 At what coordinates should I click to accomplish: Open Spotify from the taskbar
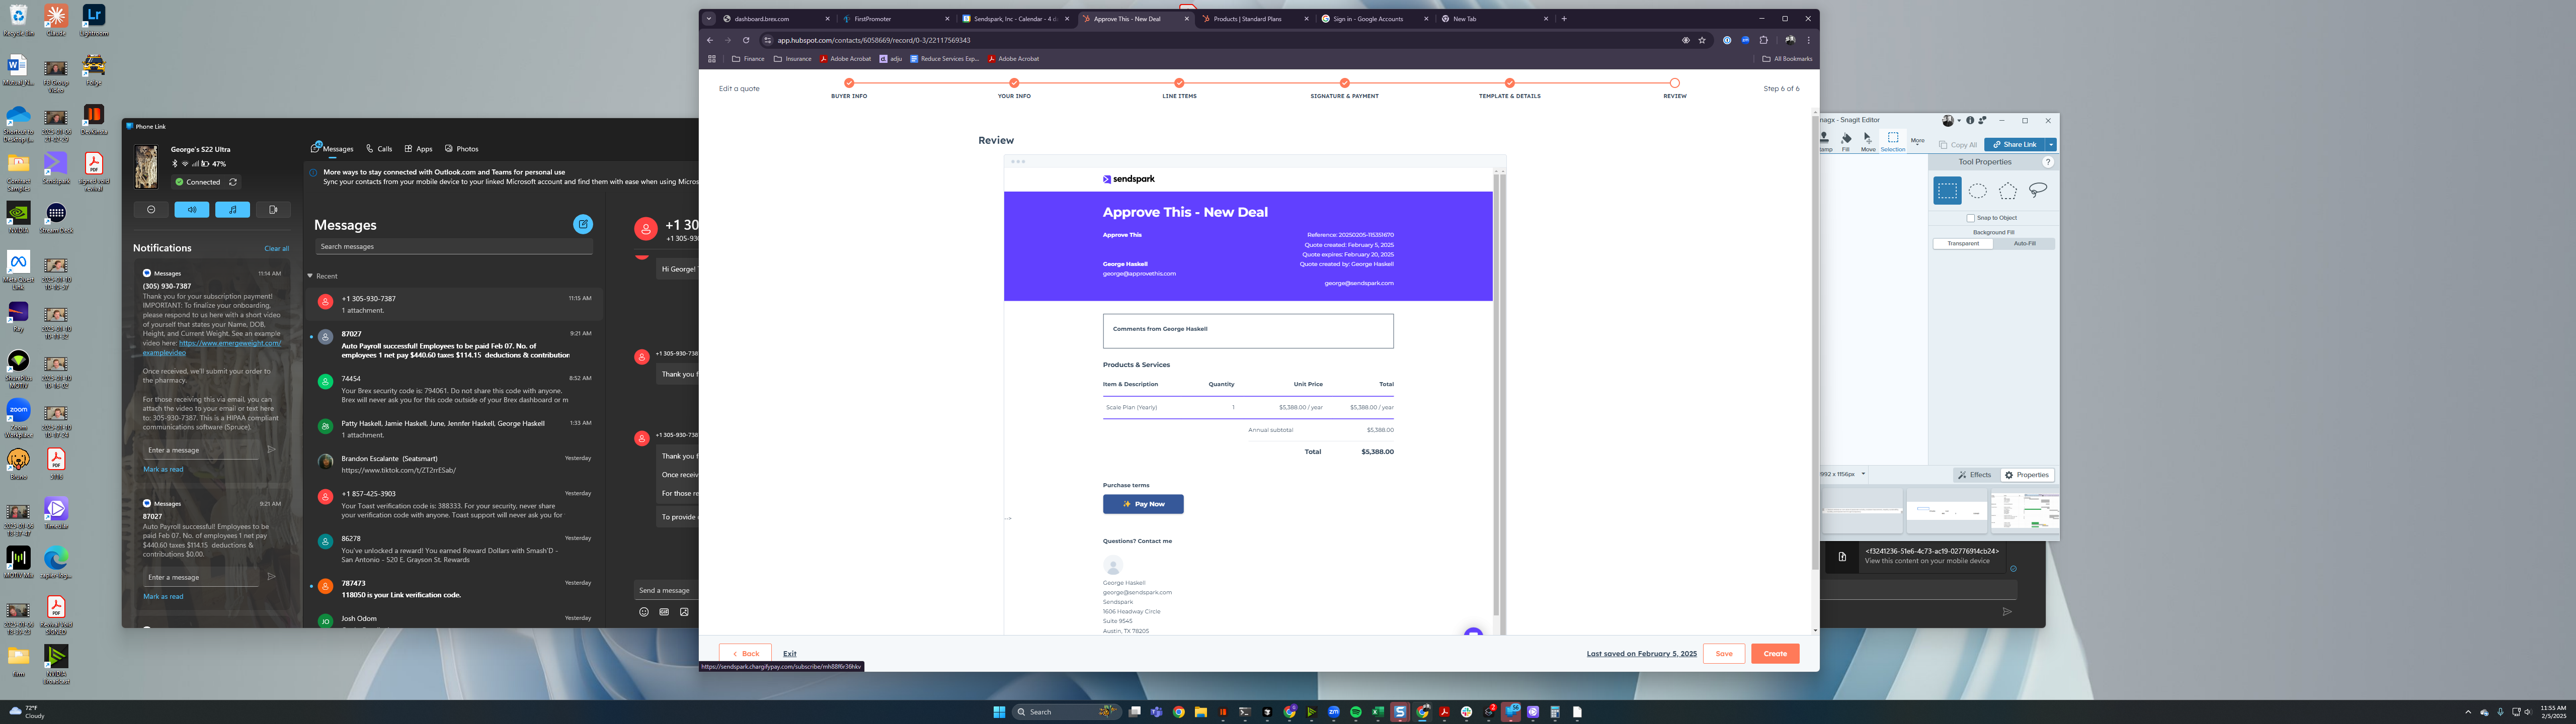[1356, 712]
